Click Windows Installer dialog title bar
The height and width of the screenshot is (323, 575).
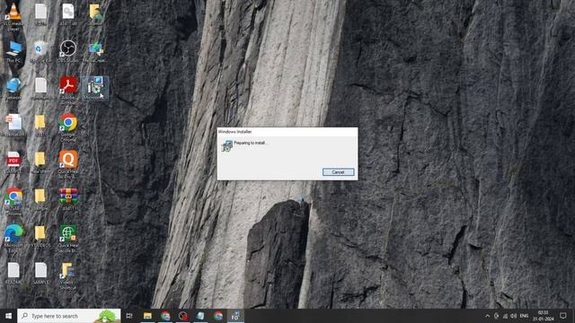coord(287,132)
